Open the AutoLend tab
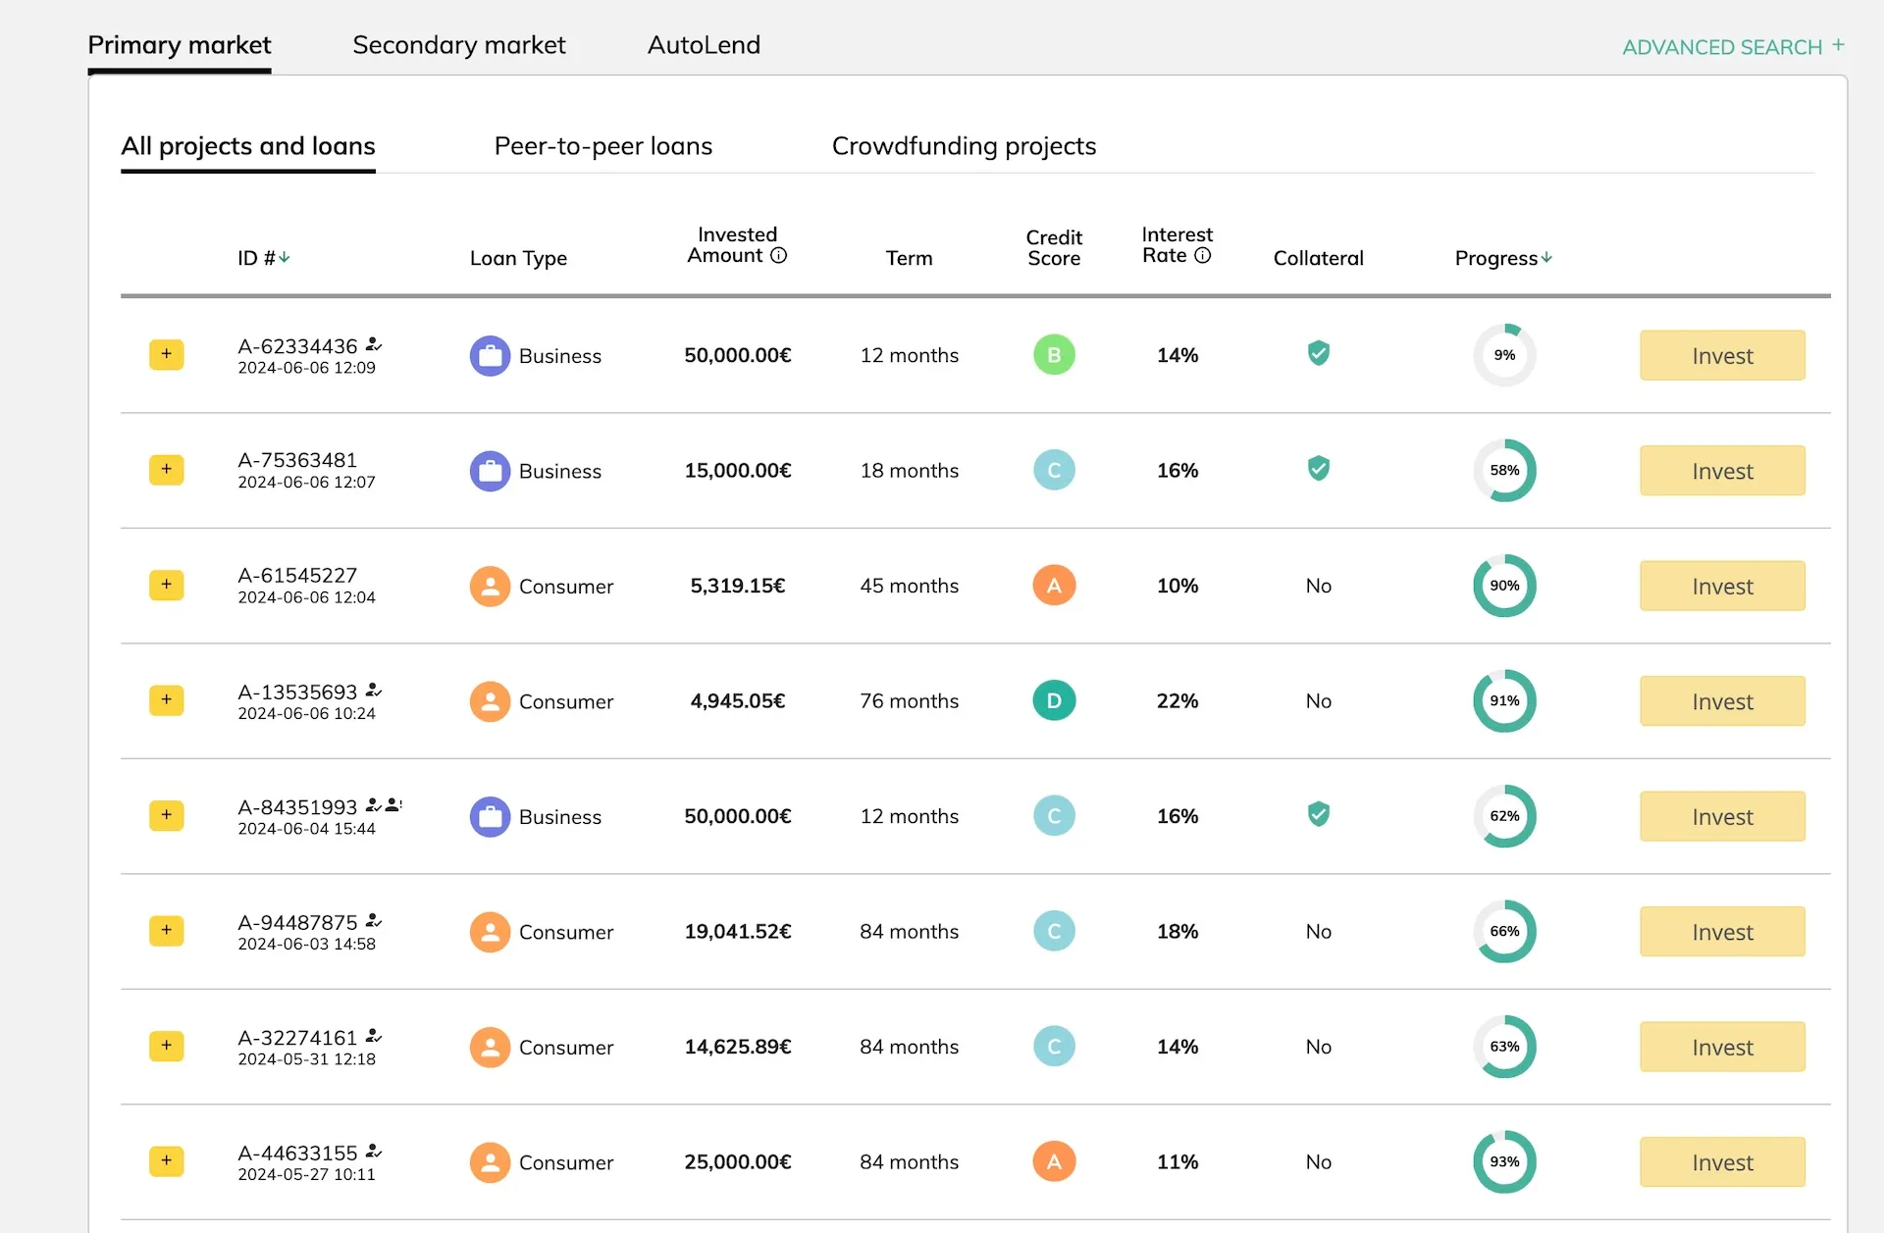 (704, 45)
